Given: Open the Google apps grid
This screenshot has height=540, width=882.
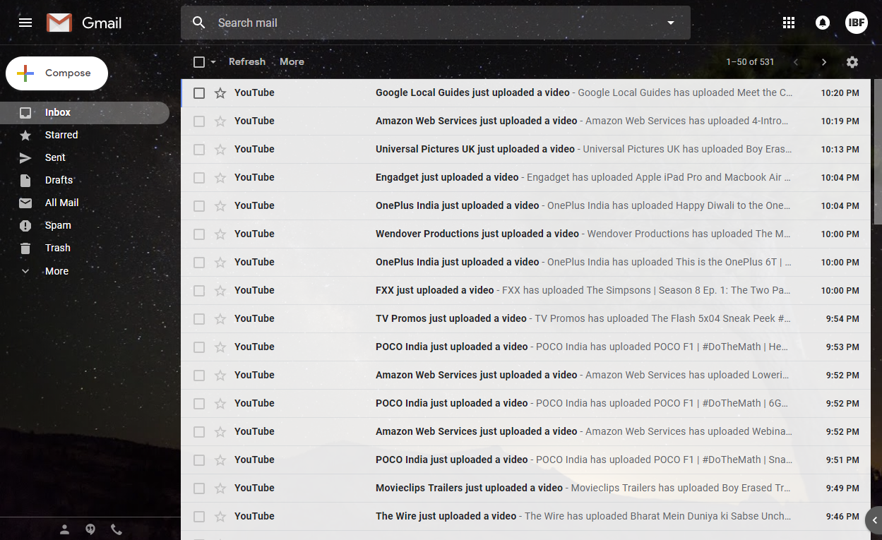Looking at the screenshot, I should [x=789, y=23].
